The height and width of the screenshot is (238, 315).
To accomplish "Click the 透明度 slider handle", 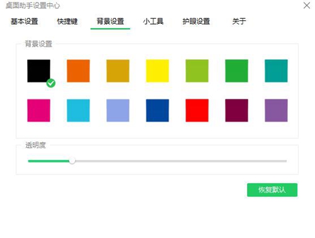I will point(72,161).
